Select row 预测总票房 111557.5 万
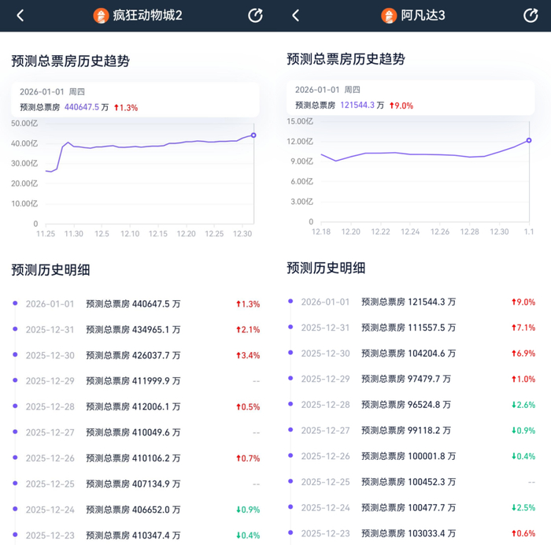This screenshot has height=545, width=551. (412, 328)
